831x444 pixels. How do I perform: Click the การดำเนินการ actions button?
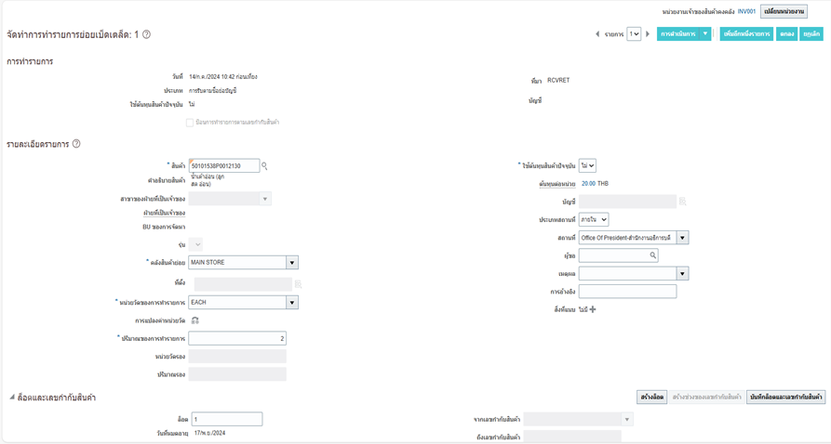[x=677, y=33]
